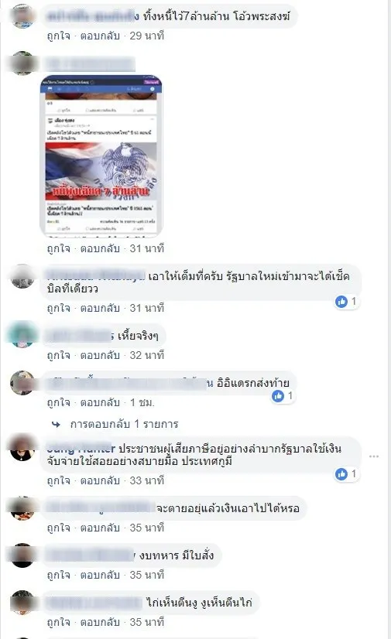
Task: Like the comment posted 29 นาที ago
Action: tap(58, 36)
